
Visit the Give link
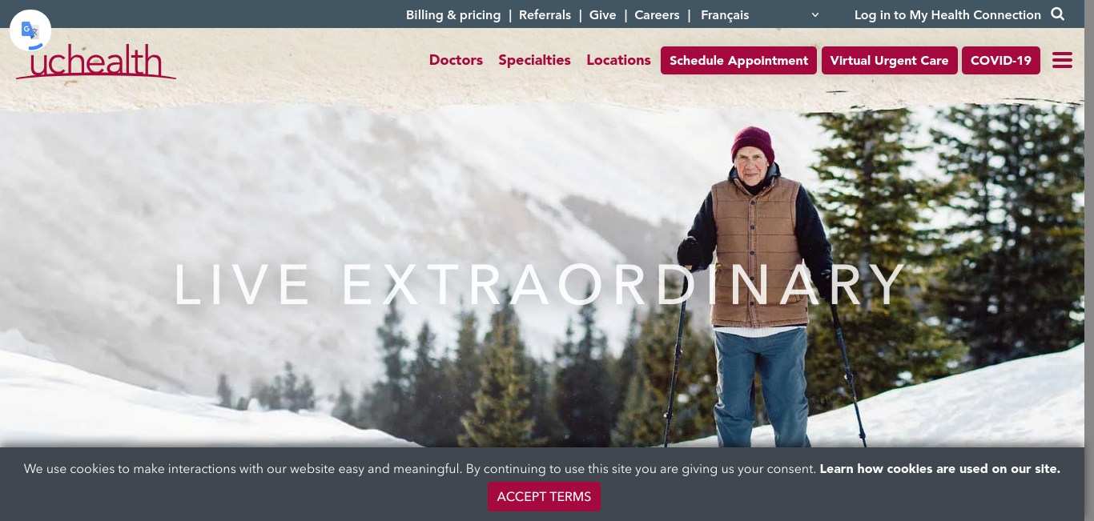tap(602, 15)
